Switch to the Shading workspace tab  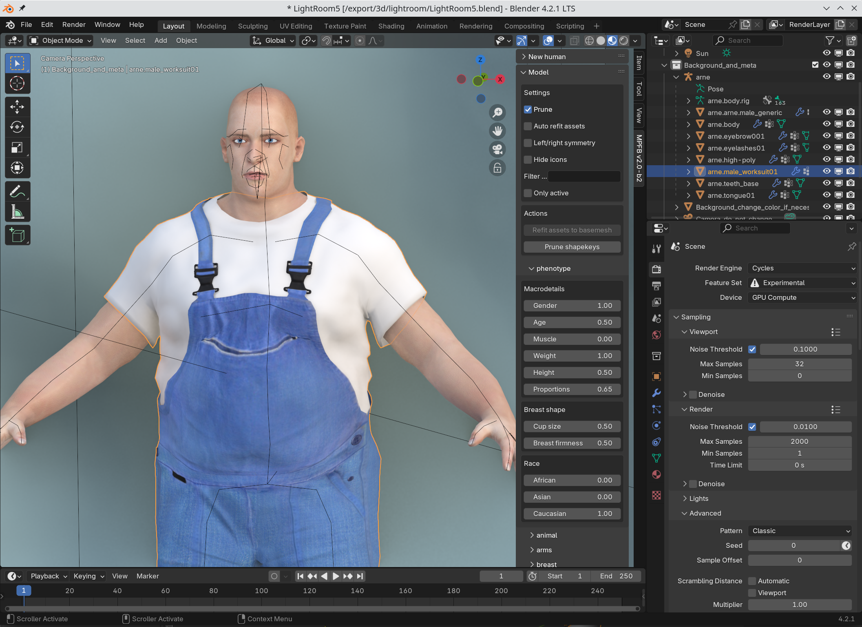[x=391, y=26]
